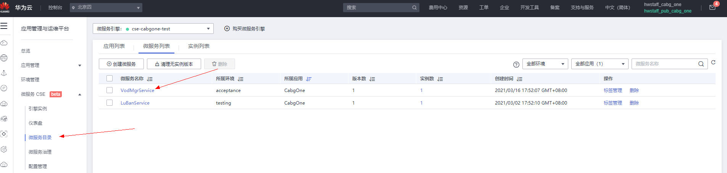Open 开发工具 in top navigation
The width and height of the screenshot is (727, 173).
point(530,8)
